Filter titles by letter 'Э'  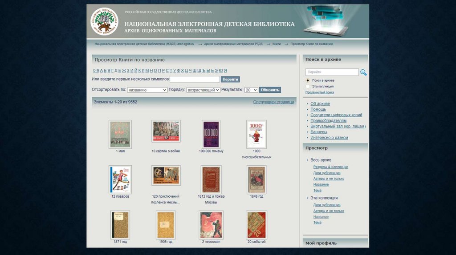click(x=216, y=71)
